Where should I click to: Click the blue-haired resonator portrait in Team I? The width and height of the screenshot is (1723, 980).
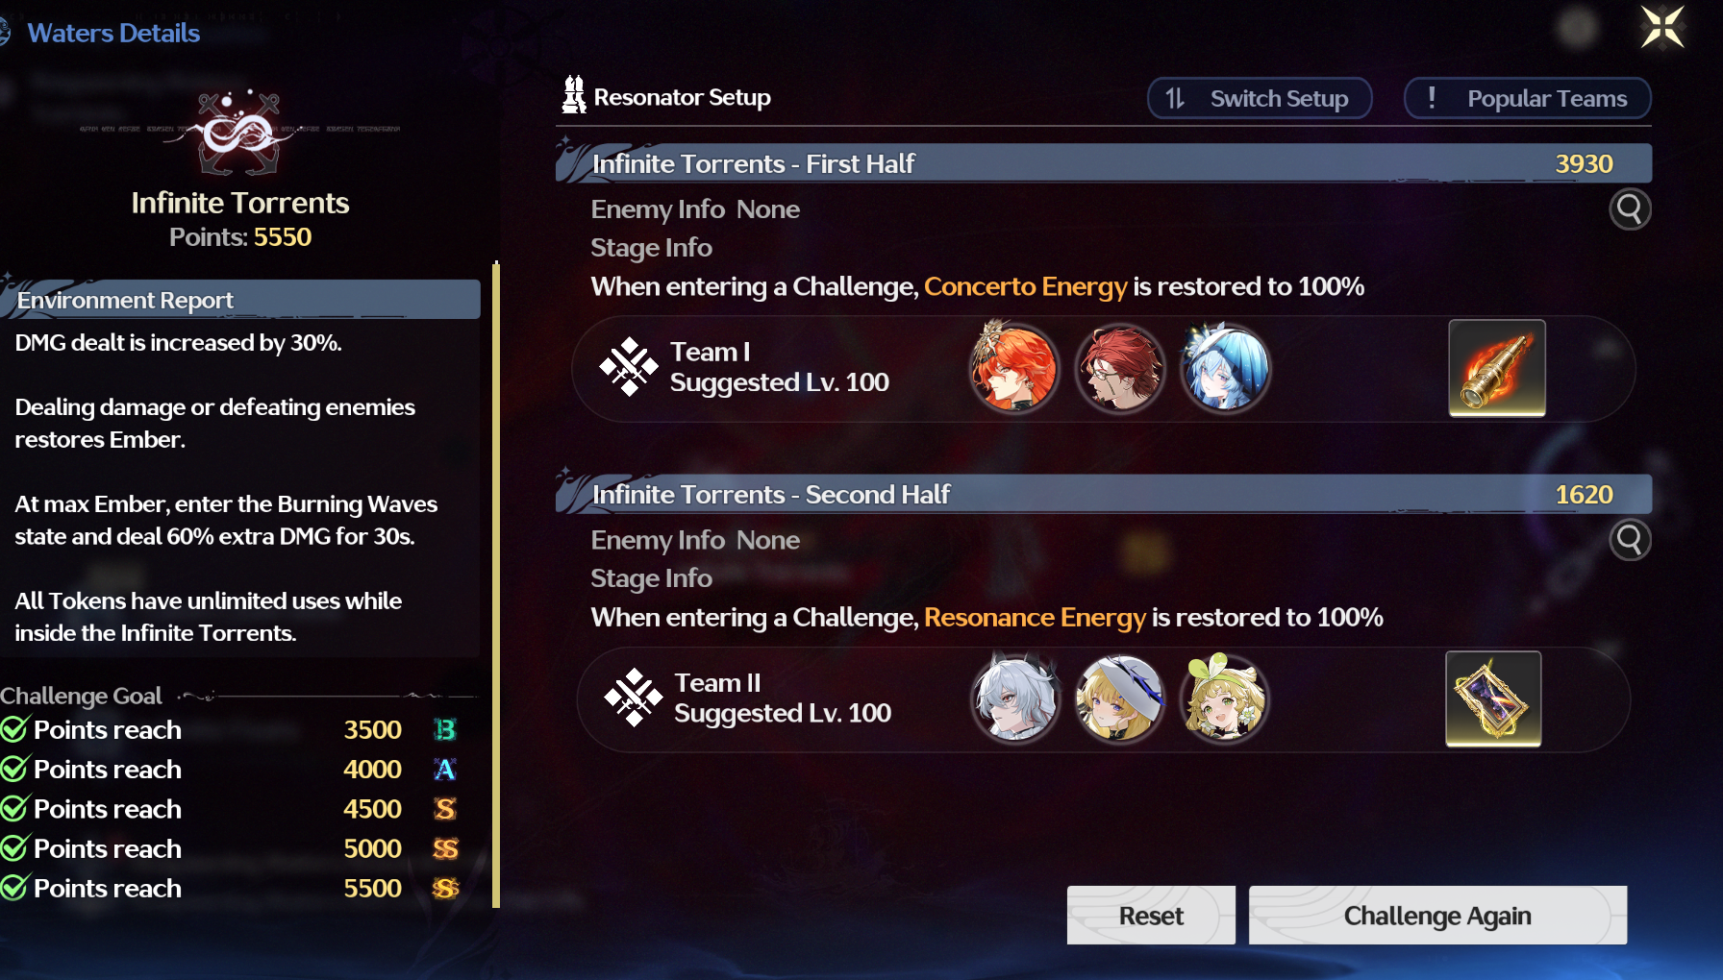(1225, 368)
